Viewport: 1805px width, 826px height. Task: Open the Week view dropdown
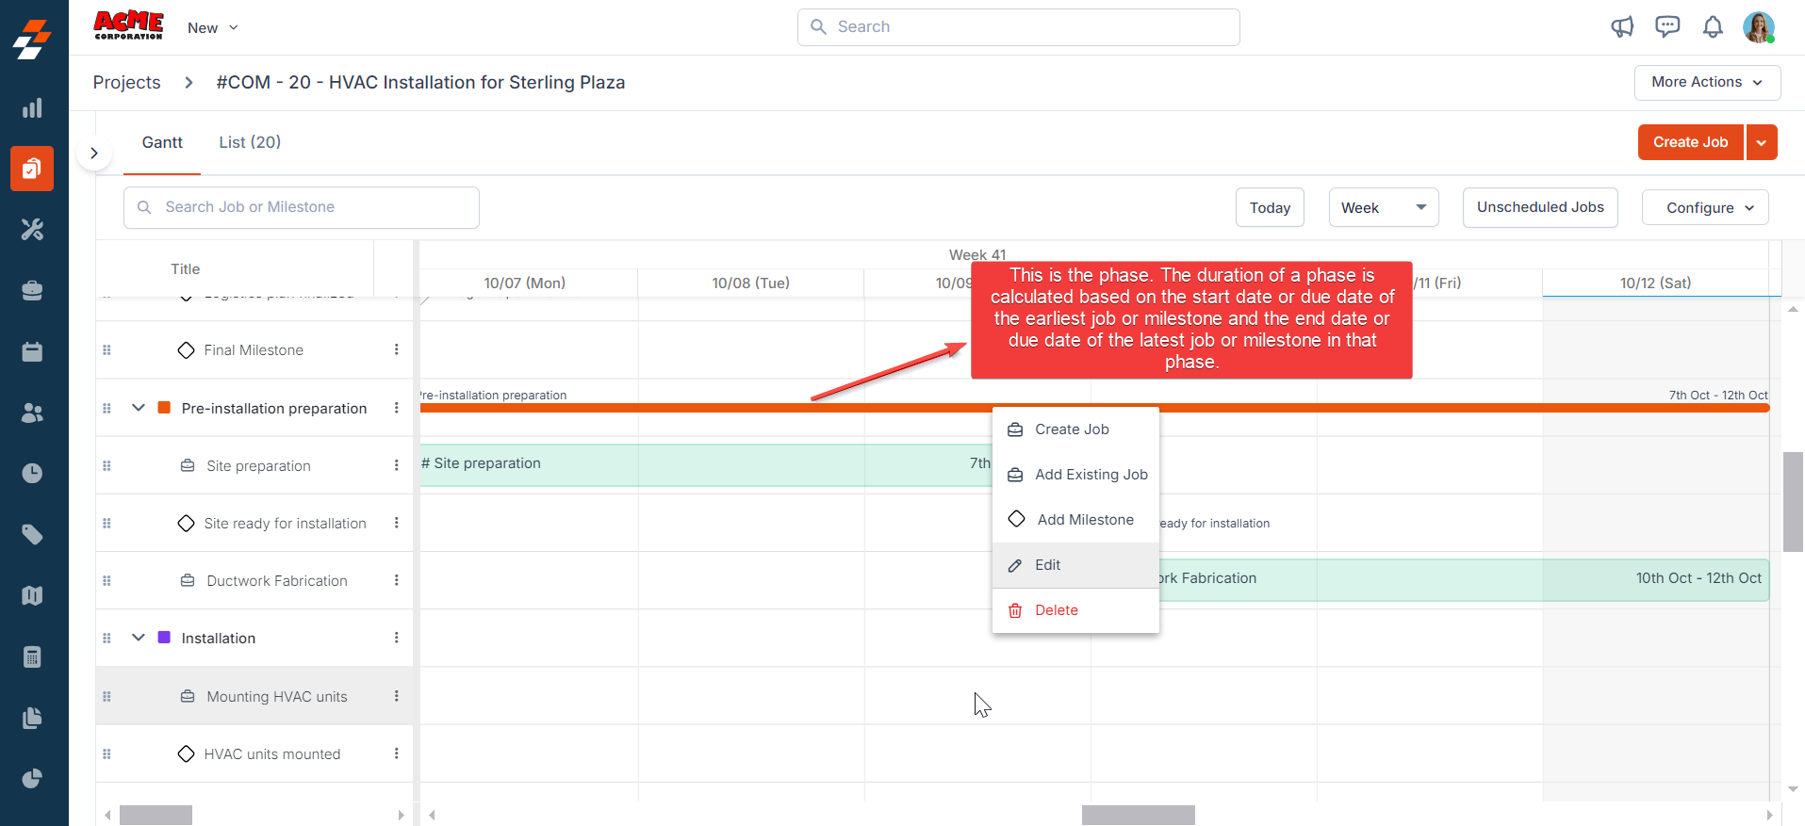(x=1383, y=208)
